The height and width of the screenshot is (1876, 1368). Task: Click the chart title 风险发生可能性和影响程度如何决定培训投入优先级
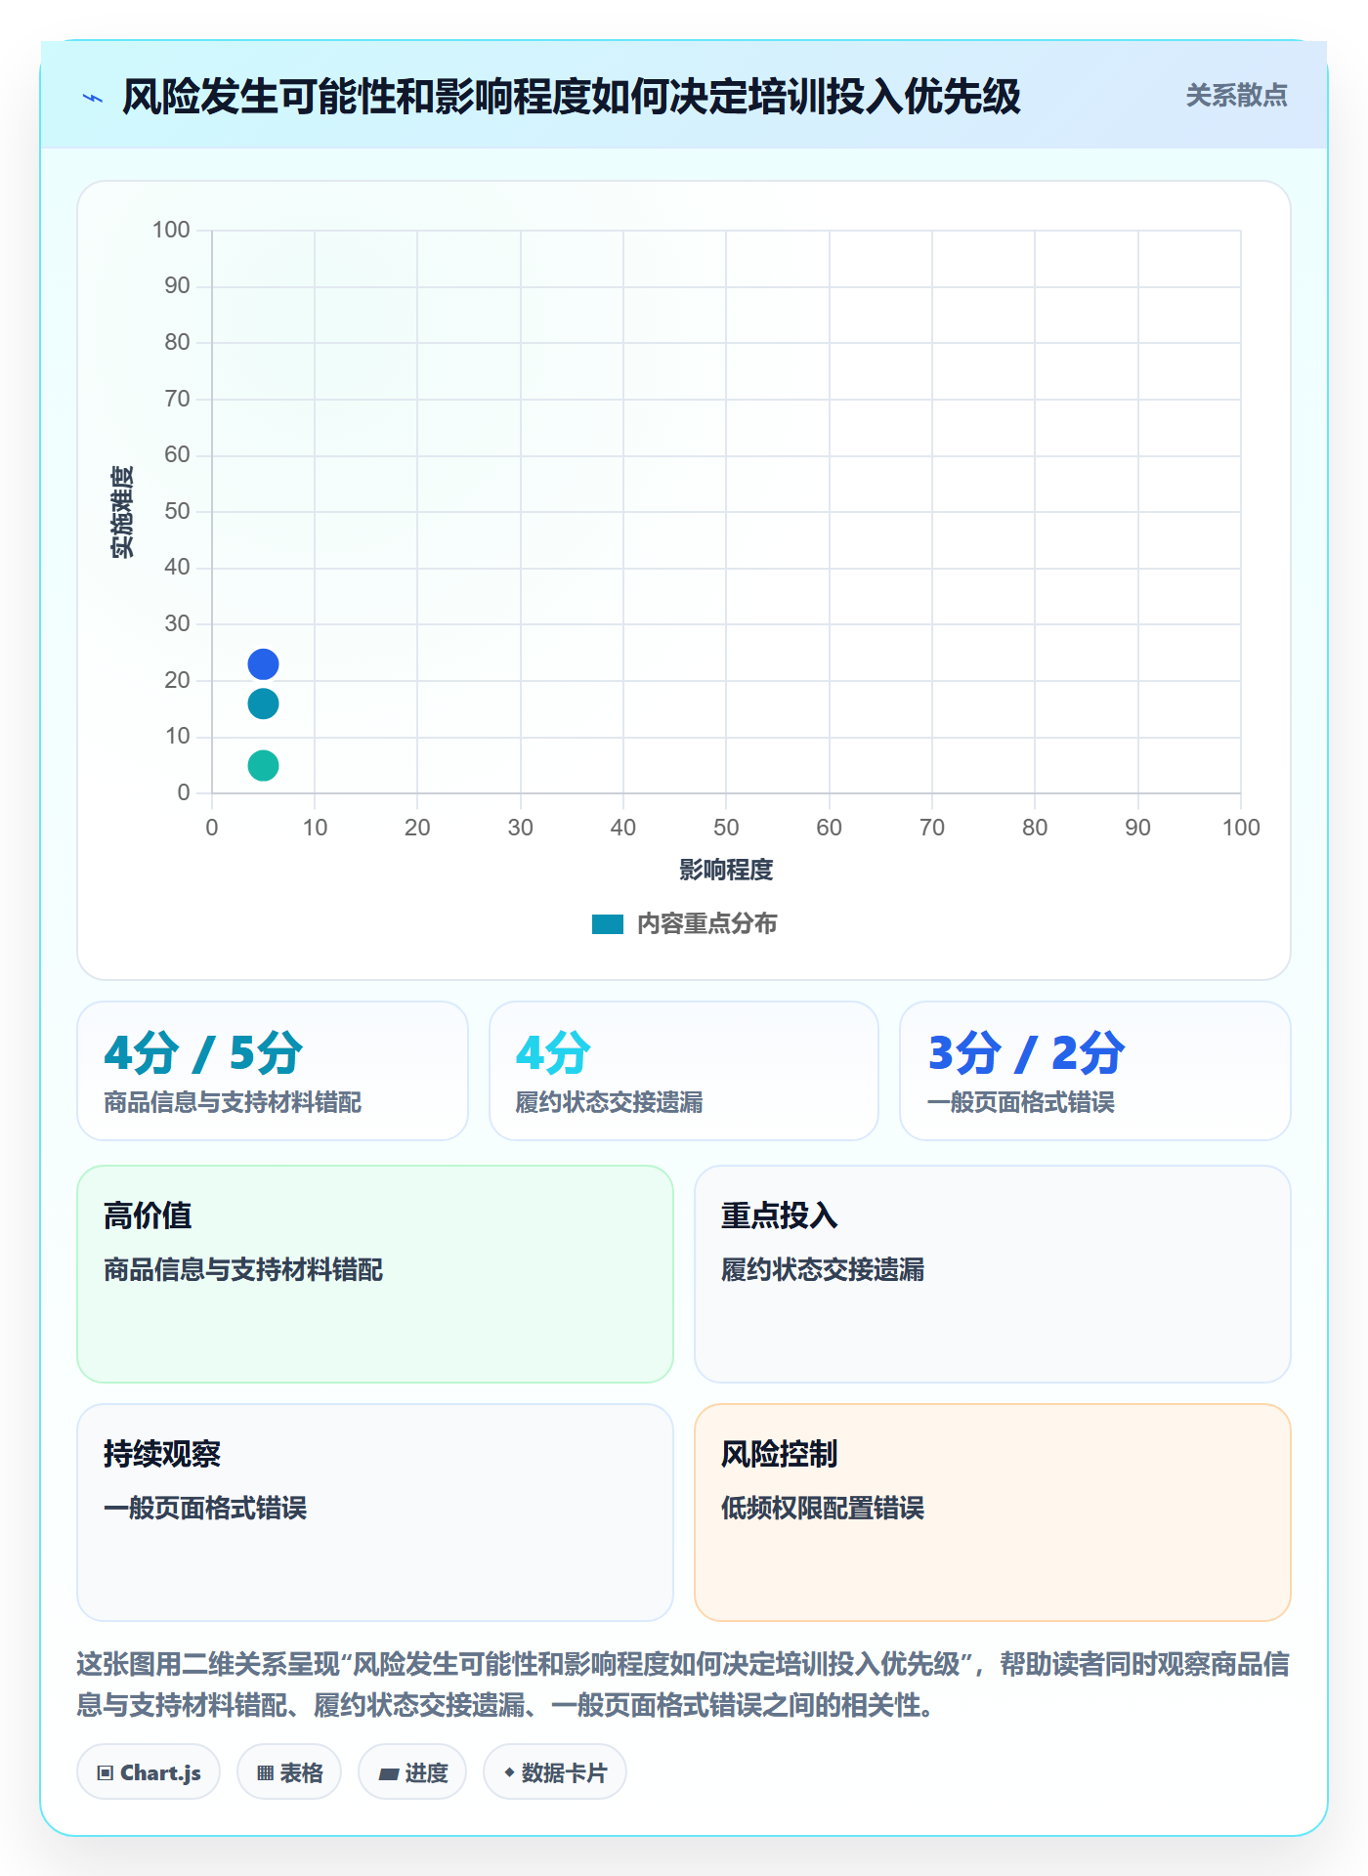pos(572,97)
